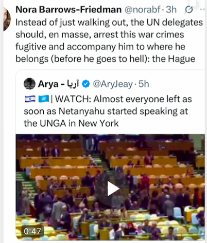Click the United Nations flag emoji
This screenshot has height=243, width=207.
point(44,99)
